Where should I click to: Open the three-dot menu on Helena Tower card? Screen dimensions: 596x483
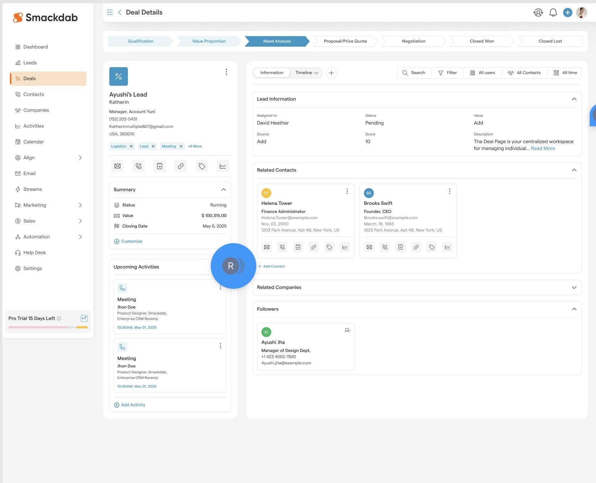[x=347, y=191]
